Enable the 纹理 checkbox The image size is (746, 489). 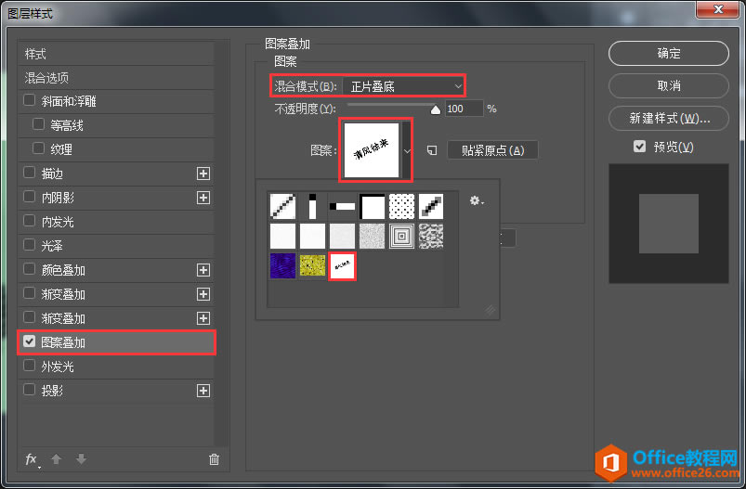(38, 148)
